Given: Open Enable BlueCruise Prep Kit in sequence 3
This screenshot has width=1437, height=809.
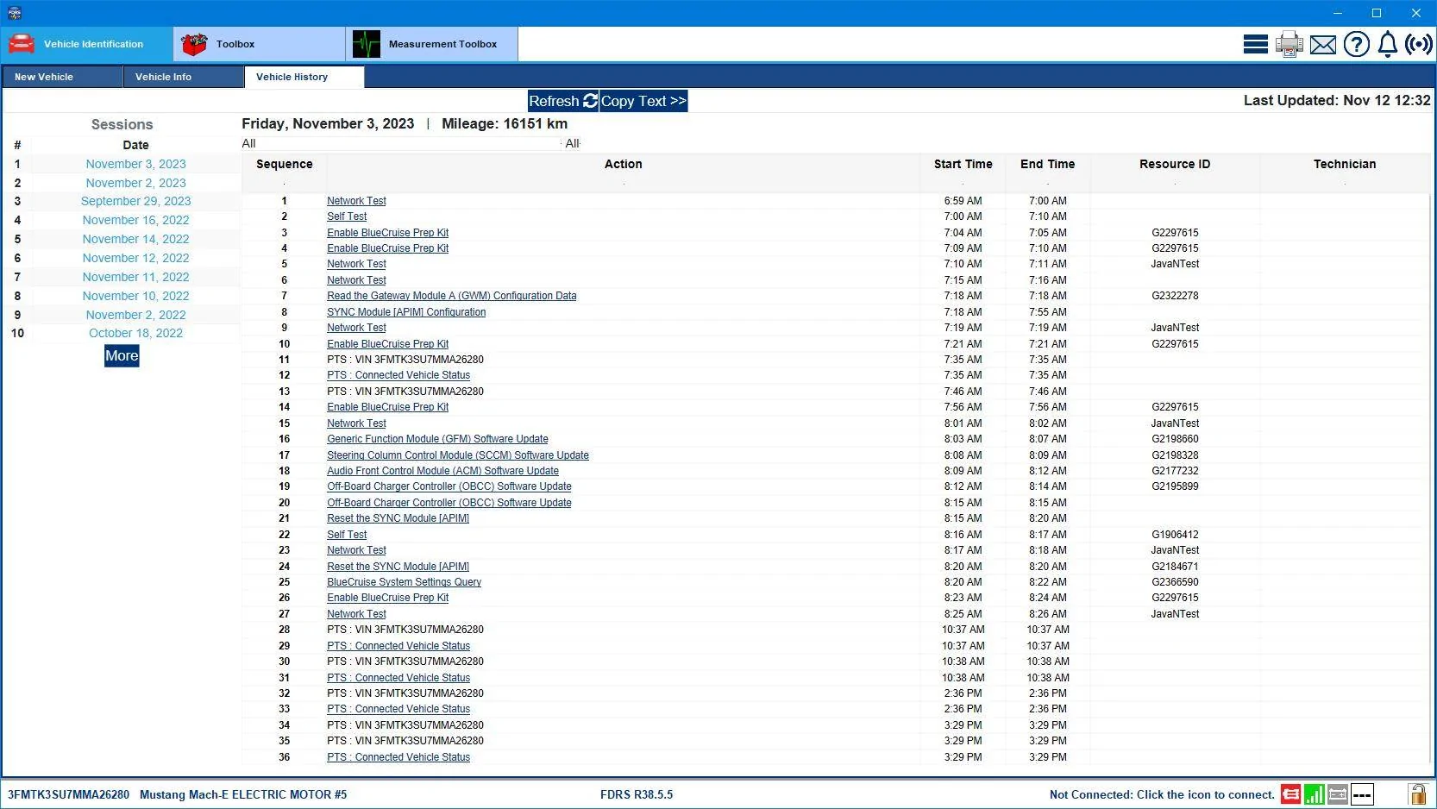Looking at the screenshot, I should pos(387,233).
